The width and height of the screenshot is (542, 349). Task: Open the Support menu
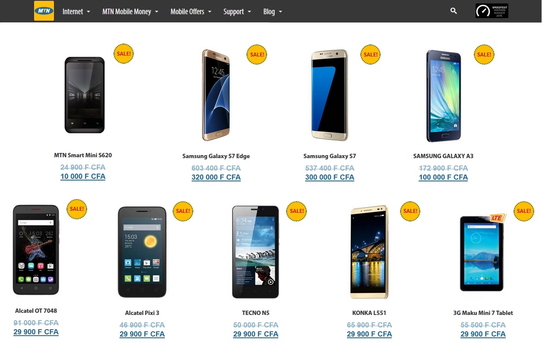point(237,12)
